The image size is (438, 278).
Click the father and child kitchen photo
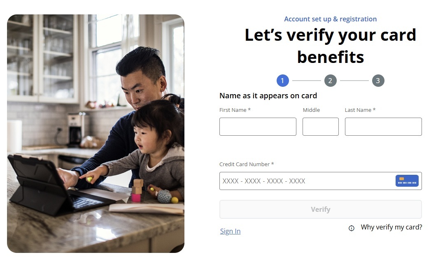click(x=96, y=134)
